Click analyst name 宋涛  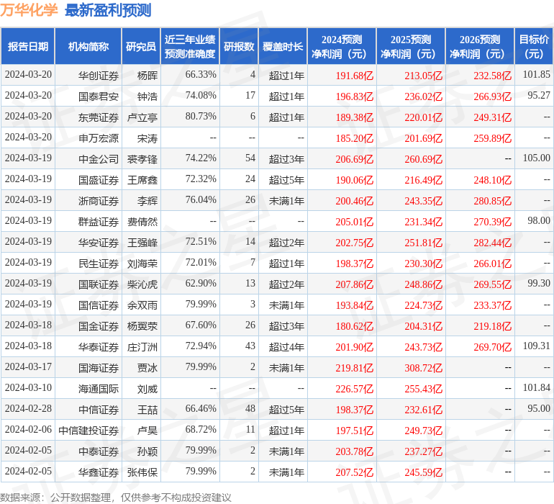coord(147,138)
